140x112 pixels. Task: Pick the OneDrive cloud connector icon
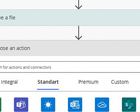pos(102,104)
